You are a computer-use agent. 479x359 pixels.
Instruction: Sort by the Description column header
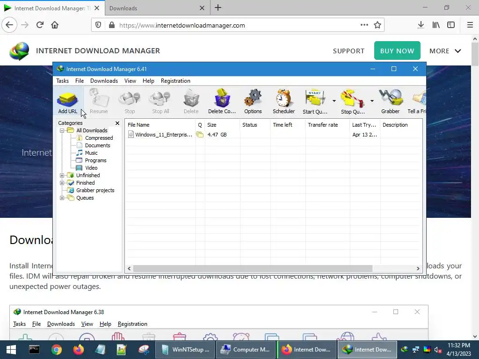[x=401, y=125]
